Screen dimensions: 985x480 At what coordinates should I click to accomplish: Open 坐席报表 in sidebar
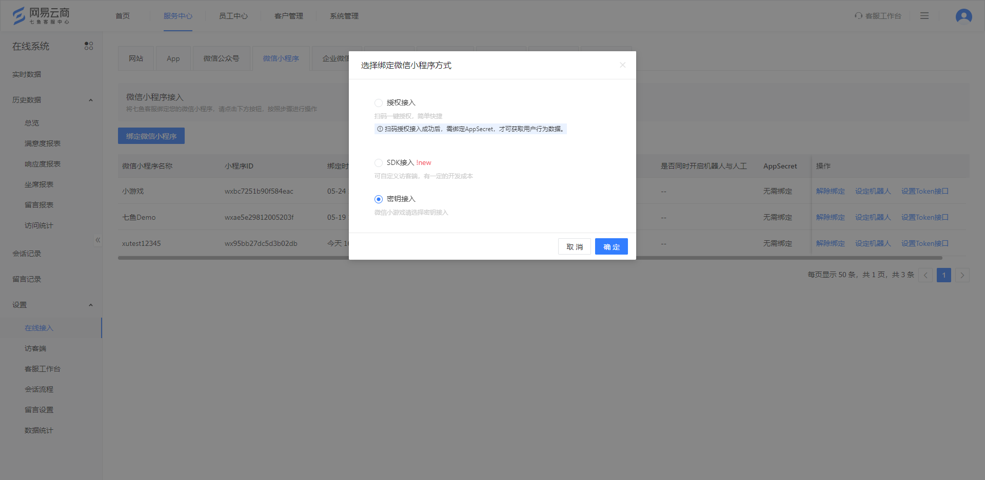click(39, 184)
